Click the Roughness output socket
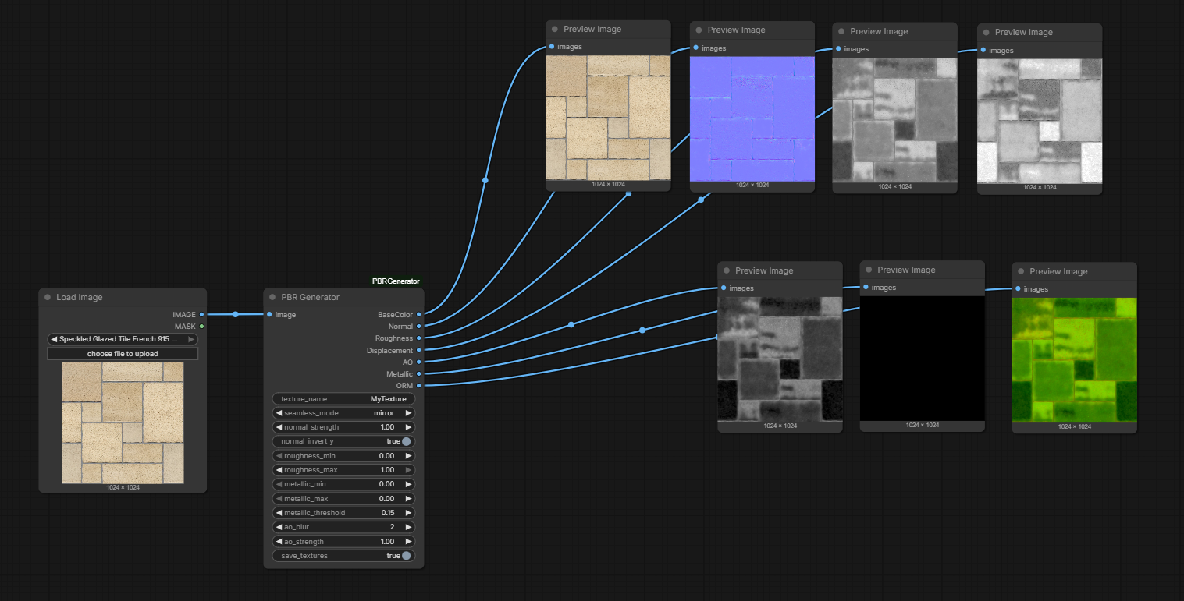Screen dimensions: 1184x601 (x=419, y=338)
